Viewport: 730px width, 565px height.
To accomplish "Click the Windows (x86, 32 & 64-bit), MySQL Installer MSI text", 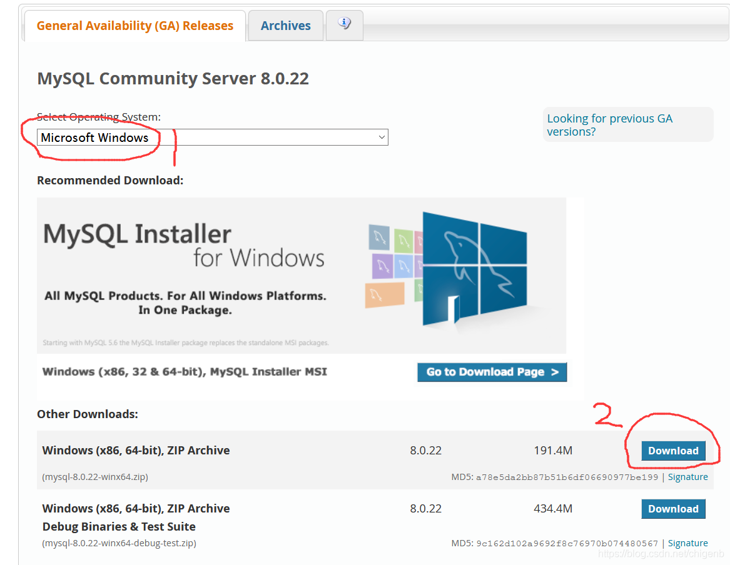I will [x=185, y=371].
